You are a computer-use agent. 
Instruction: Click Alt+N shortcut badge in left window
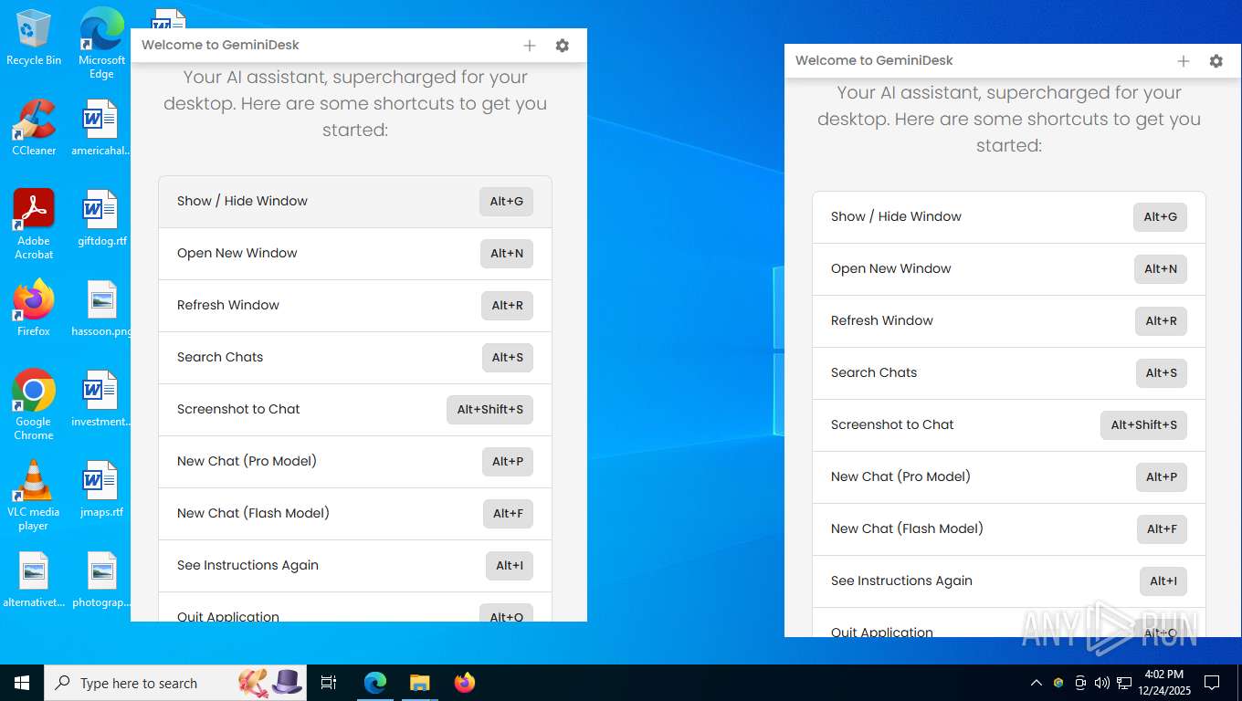506,254
